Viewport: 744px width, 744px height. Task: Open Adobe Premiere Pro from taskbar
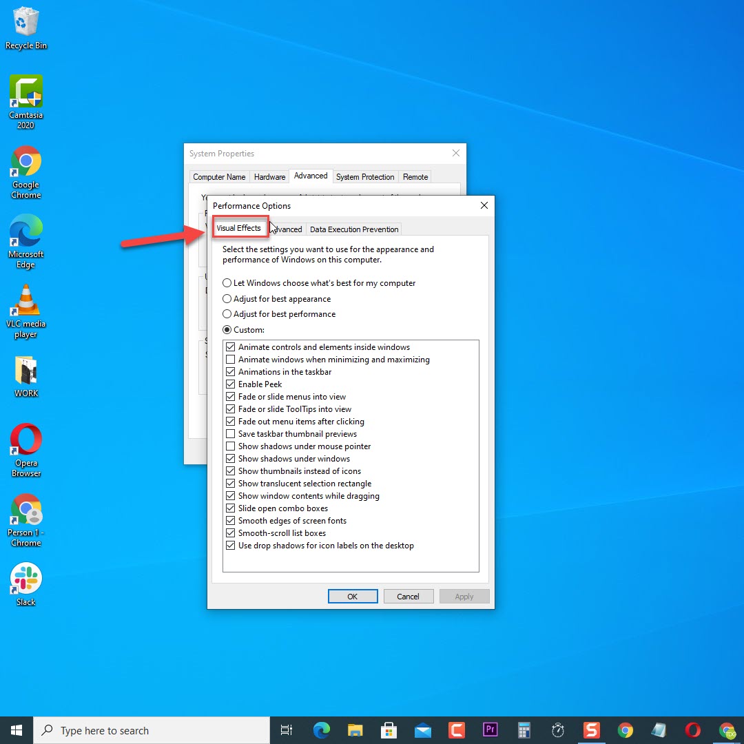(x=490, y=730)
